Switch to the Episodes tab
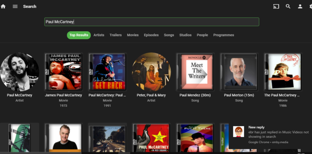The width and height of the screenshot is (312, 154). click(151, 35)
